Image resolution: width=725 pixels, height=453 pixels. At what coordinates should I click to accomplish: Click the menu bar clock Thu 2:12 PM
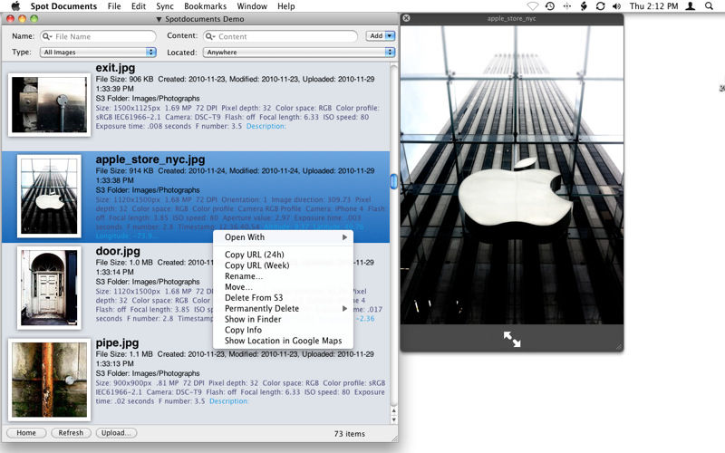653,6
